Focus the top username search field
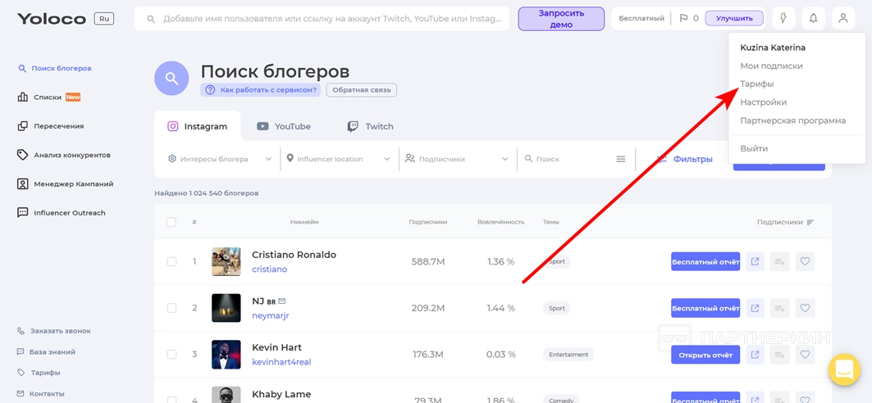872x403 pixels. [x=326, y=19]
